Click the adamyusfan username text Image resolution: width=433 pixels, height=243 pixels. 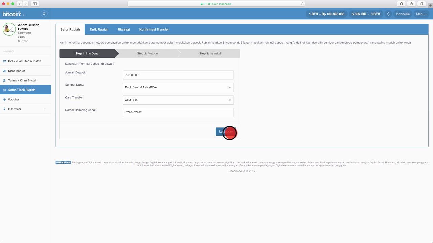click(25, 33)
